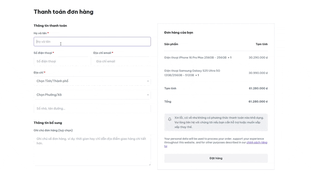This screenshot has width=311, height=174.
Task: Click the Tạm tính column header on the right
Action: click(262, 44)
